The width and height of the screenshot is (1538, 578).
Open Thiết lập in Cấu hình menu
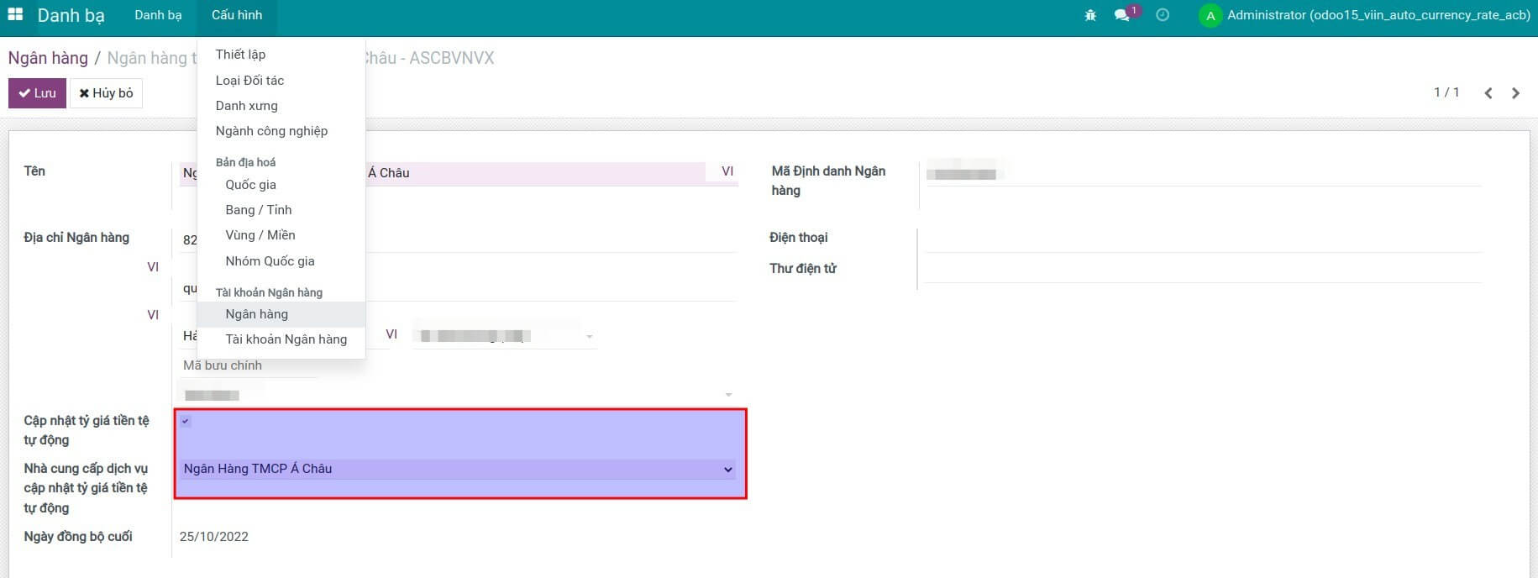[240, 55]
